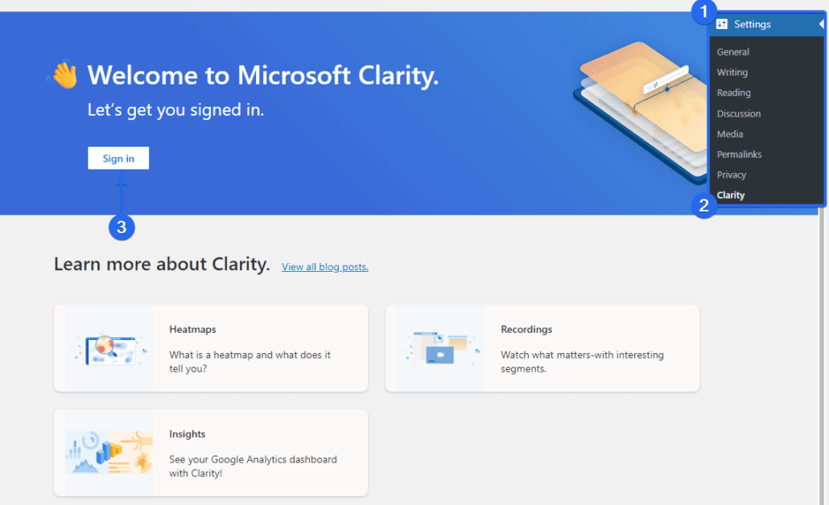Viewport: 829px width, 505px height.
Task: Open Permalinks settings
Action: (x=739, y=154)
